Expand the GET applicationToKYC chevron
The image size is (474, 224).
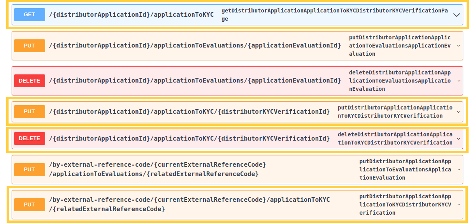click(457, 15)
